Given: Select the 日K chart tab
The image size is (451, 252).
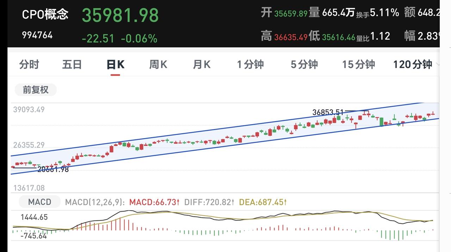Looking at the screenshot, I should (115, 65).
